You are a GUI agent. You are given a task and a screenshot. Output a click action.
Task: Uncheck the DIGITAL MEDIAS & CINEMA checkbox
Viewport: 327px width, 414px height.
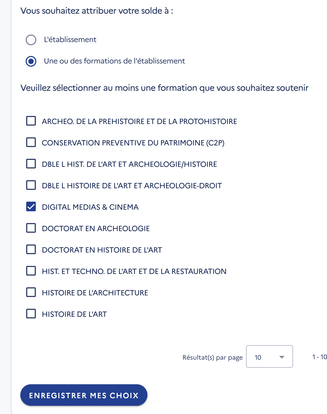point(31,207)
